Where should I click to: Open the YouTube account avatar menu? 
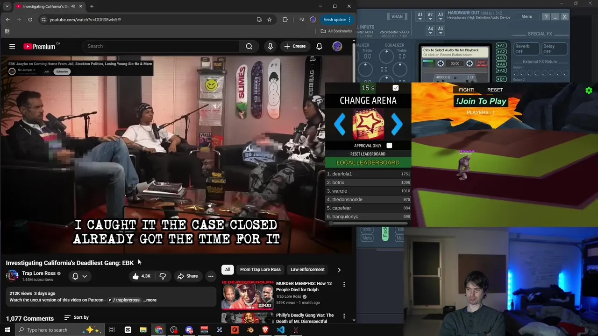[337, 46]
